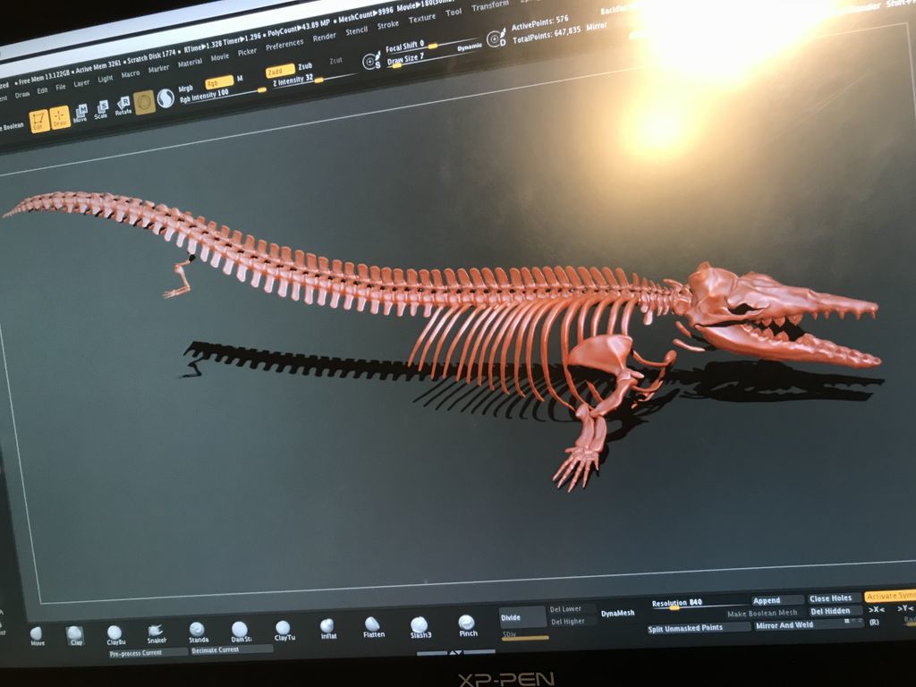The image size is (916, 687).
Task: Click Decimate Current button
Action: click(x=232, y=649)
